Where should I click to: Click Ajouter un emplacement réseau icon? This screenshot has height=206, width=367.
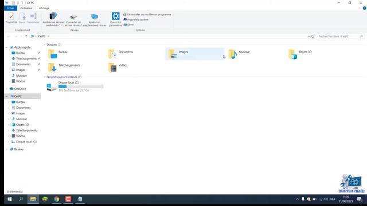tap(95, 17)
